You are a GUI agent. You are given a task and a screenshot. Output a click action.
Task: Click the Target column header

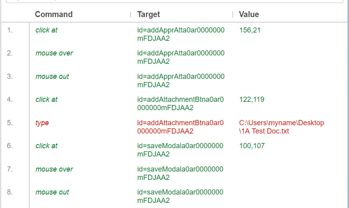click(148, 14)
